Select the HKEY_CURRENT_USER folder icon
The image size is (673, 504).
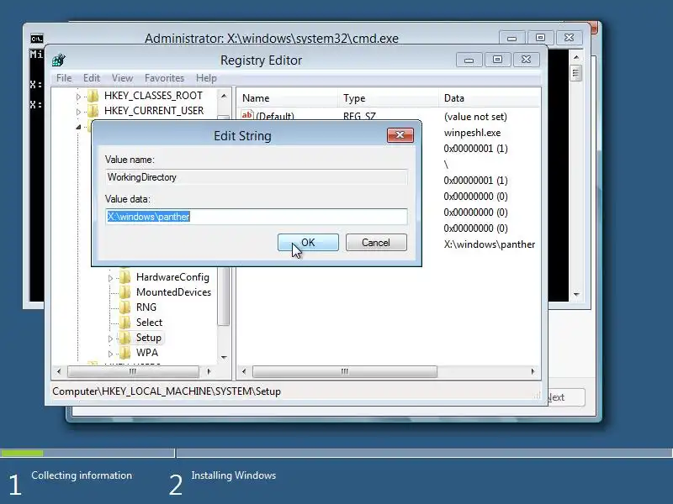[x=93, y=111]
